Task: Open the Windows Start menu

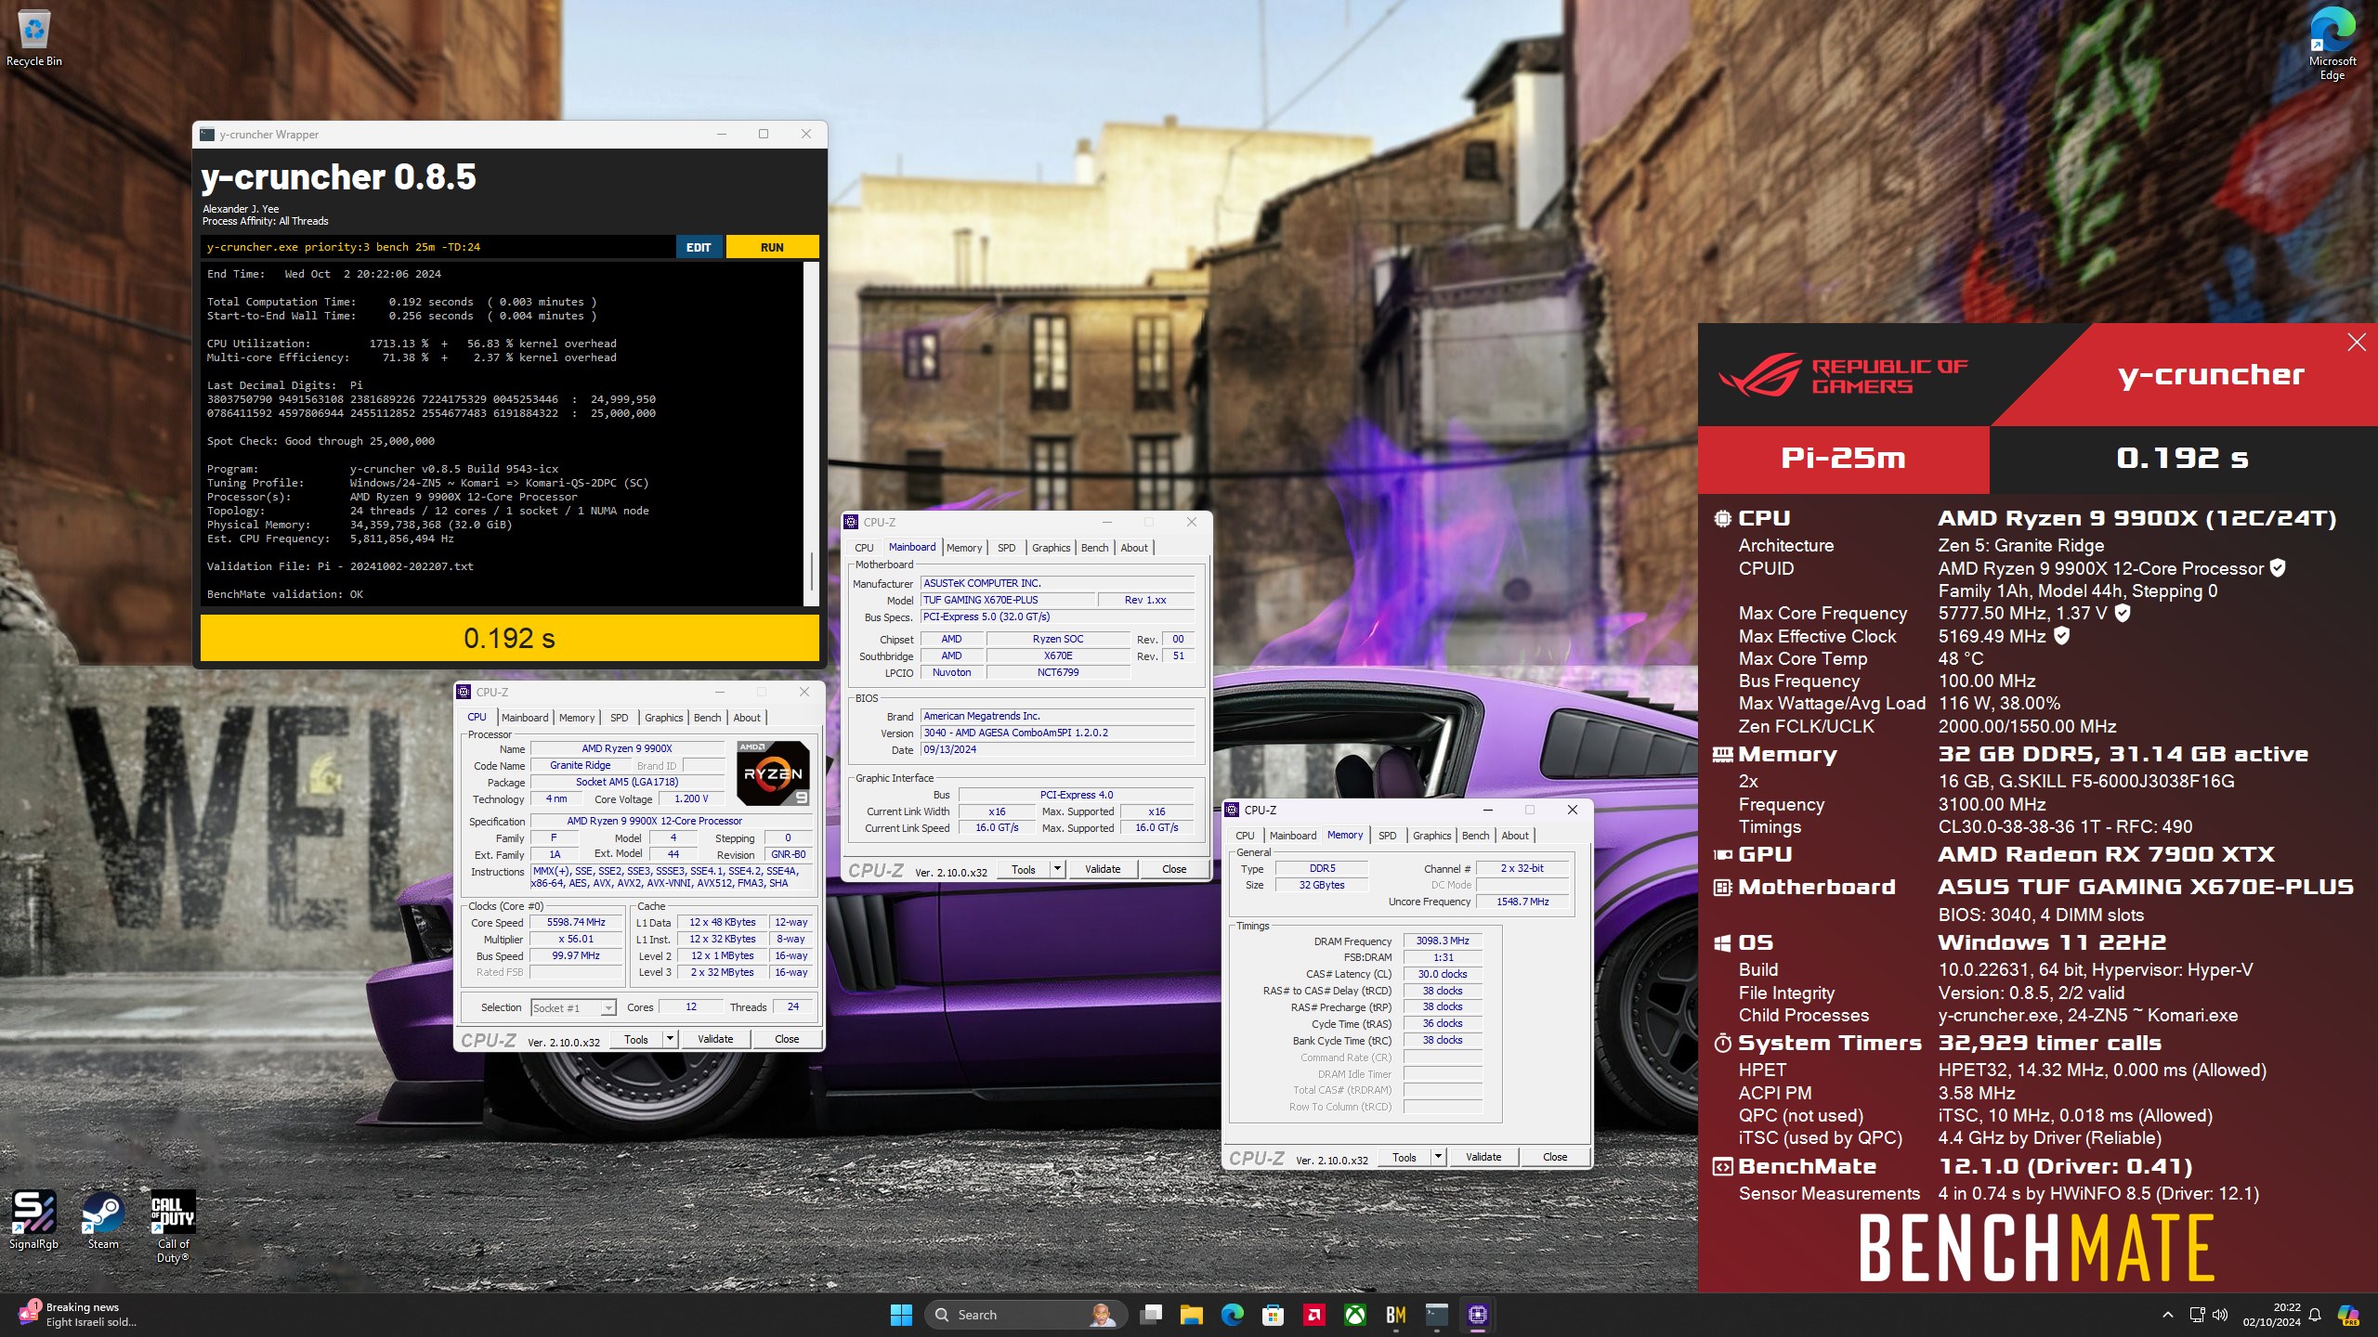Action: pos(901,1315)
